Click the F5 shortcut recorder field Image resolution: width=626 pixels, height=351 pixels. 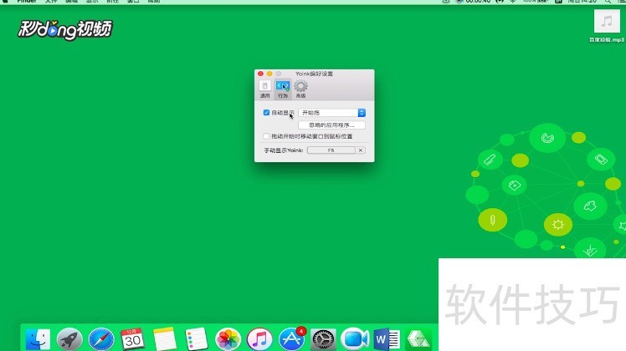(x=331, y=150)
